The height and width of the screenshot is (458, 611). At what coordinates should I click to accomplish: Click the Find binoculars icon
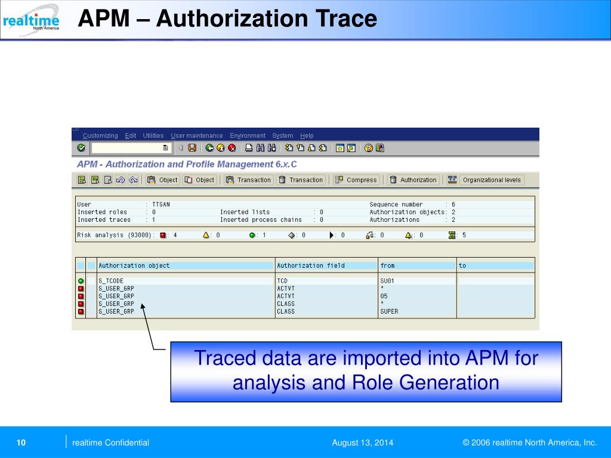click(260, 148)
